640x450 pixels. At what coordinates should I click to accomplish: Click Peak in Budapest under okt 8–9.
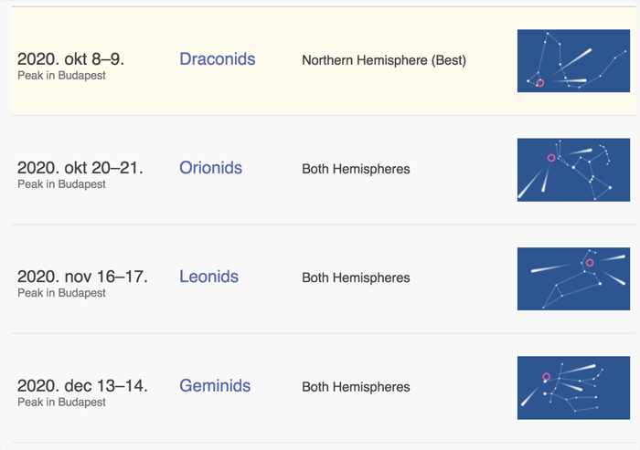pyautogui.click(x=61, y=76)
